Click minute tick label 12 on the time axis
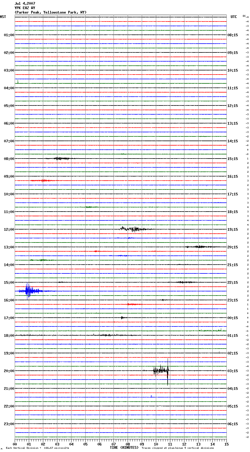The width and height of the screenshot is (250, 452). tap(184, 444)
